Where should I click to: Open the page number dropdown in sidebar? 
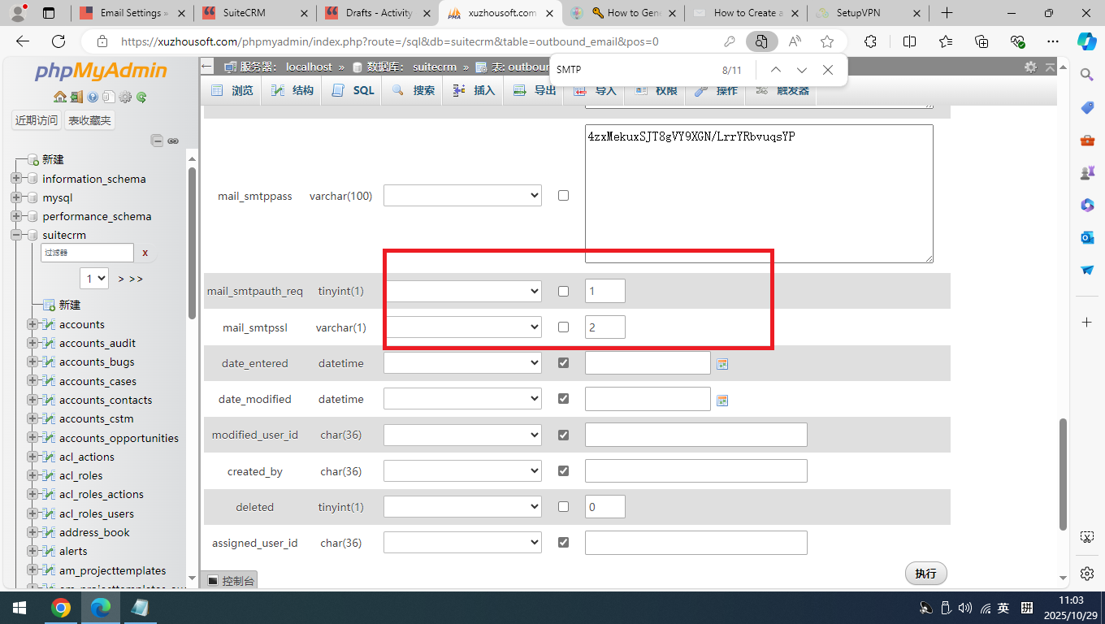(x=94, y=279)
